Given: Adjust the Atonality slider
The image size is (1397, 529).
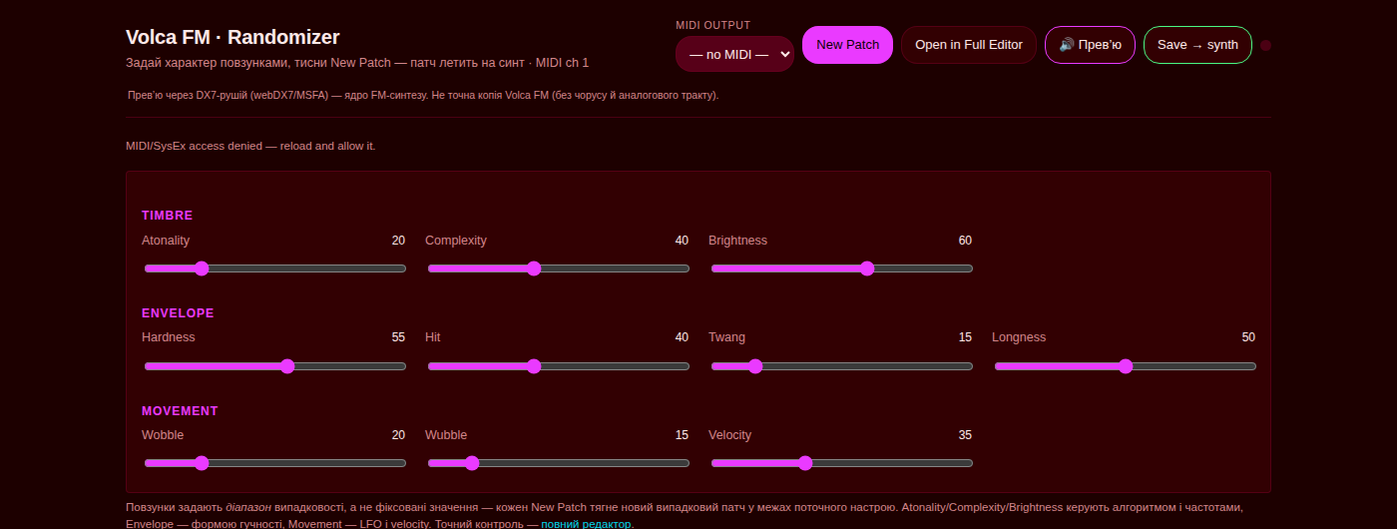Looking at the screenshot, I should (x=275, y=268).
